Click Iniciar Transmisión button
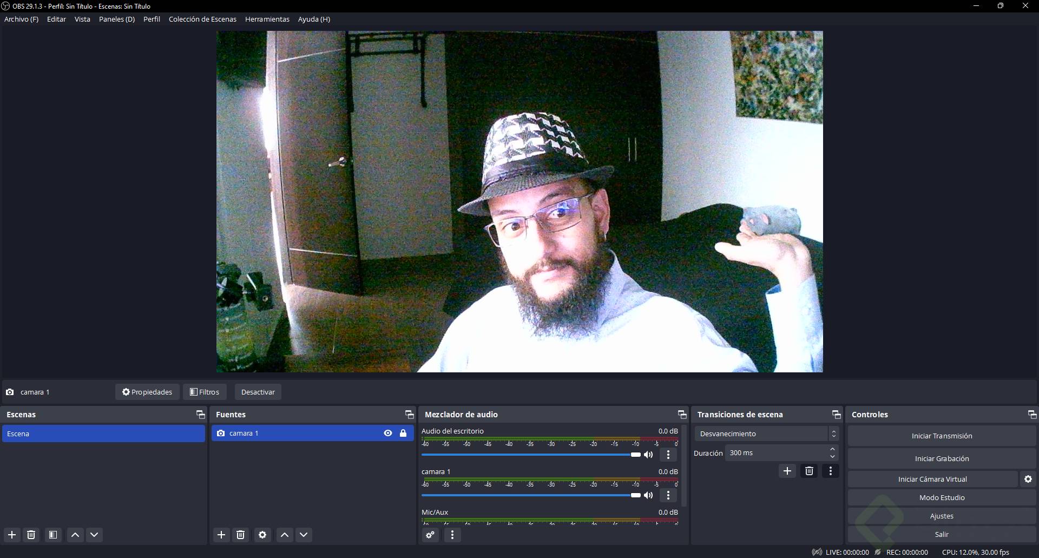Image resolution: width=1039 pixels, height=558 pixels. 942,436
